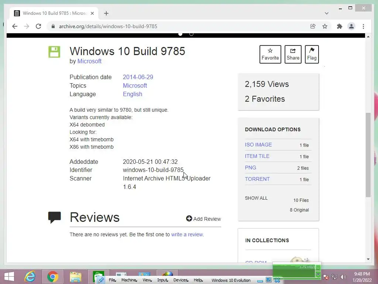This screenshot has width=378, height=284.
Task: Click SHOW ALL download files
Action: pyautogui.click(x=256, y=198)
